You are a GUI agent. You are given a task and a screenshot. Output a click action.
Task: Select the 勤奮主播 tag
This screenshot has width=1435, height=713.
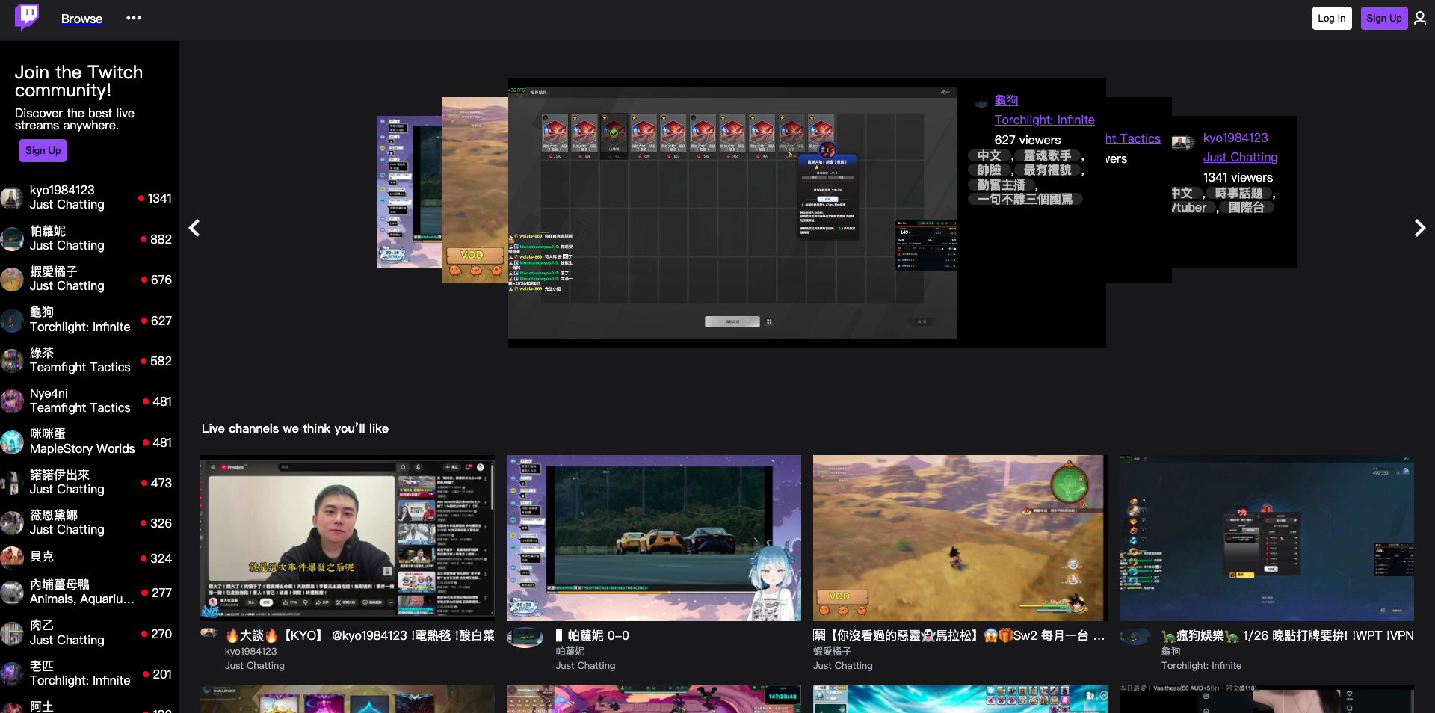pyautogui.click(x=1001, y=185)
